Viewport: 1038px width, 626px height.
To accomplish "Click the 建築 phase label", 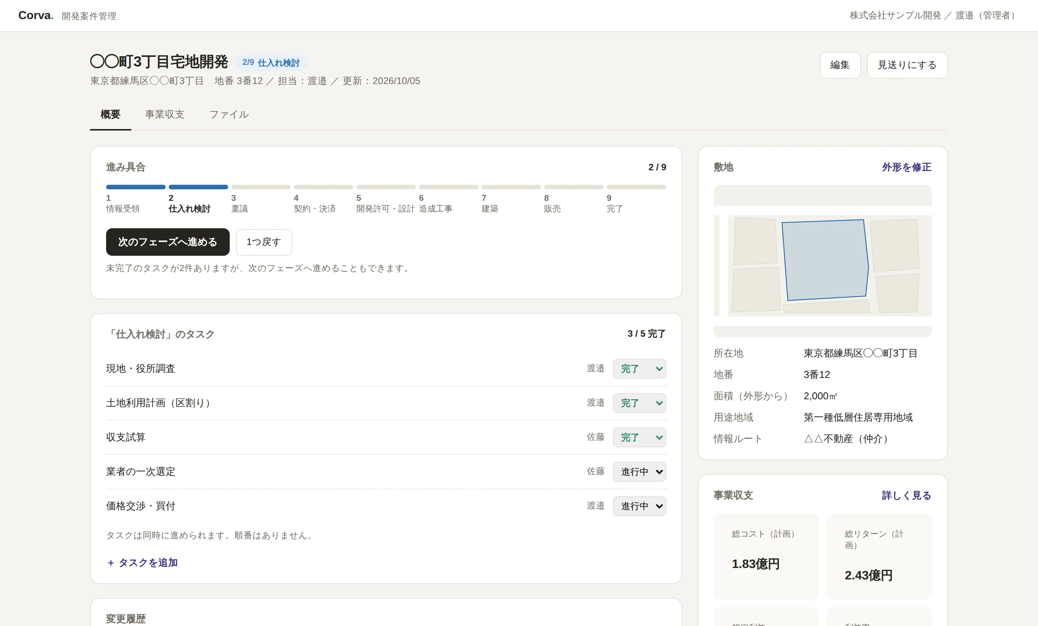I will pyautogui.click(x=490, y=209).
